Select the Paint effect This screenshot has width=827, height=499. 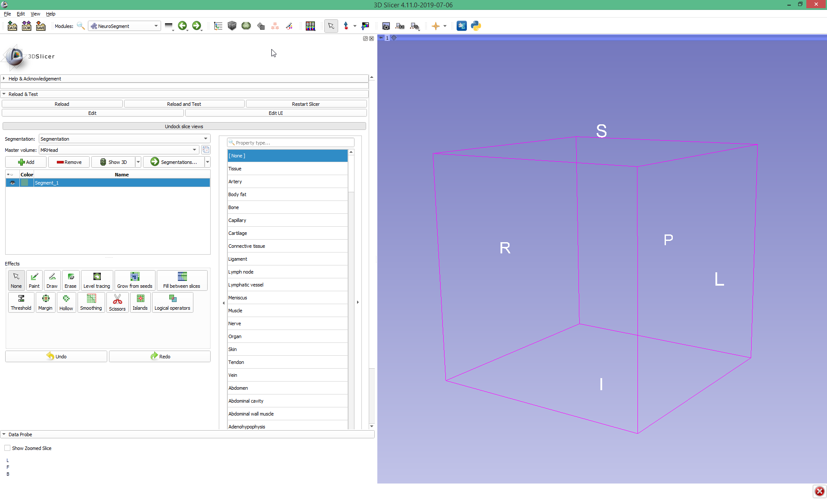[34, 280]
